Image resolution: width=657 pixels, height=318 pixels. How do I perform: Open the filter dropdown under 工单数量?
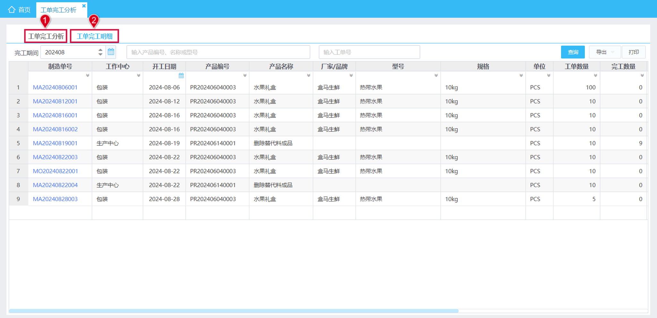pyautogui.click(x=596, y=76)
